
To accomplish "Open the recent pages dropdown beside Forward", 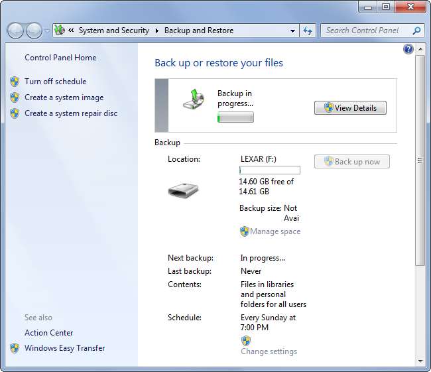I will [x=47, y=31].
